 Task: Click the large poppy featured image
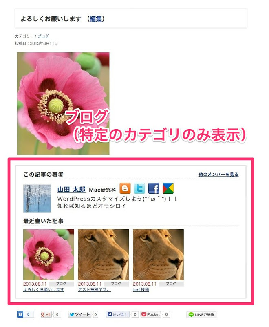pos(63,103)
